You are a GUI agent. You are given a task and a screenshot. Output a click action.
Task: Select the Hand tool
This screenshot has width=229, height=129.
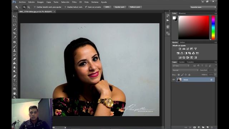pyautogui.click(x=14, y=93)
